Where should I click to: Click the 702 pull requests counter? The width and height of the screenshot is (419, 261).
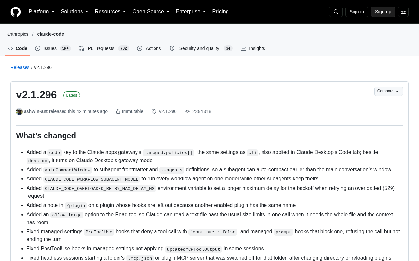(x=124, y=48)
